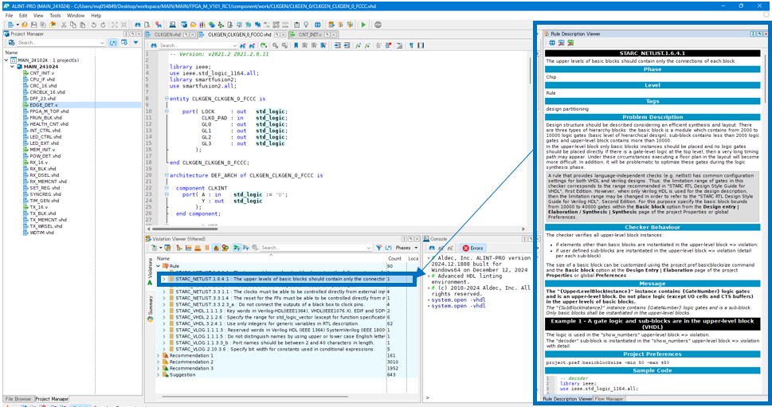The width and height of the screenshot is (772, 407).
Task: Switch to the CNT_INIT.v editor tab
Action: click(x=309, y=34)
